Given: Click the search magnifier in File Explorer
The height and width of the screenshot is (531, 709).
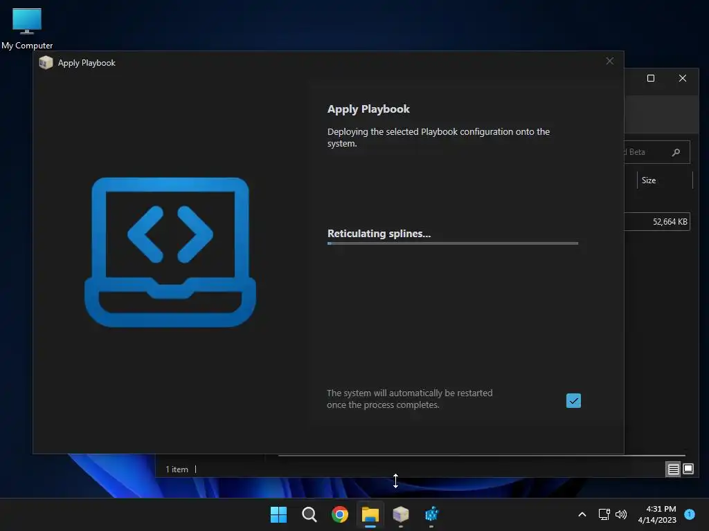Looking at the screenshot, I should [676, 152].
